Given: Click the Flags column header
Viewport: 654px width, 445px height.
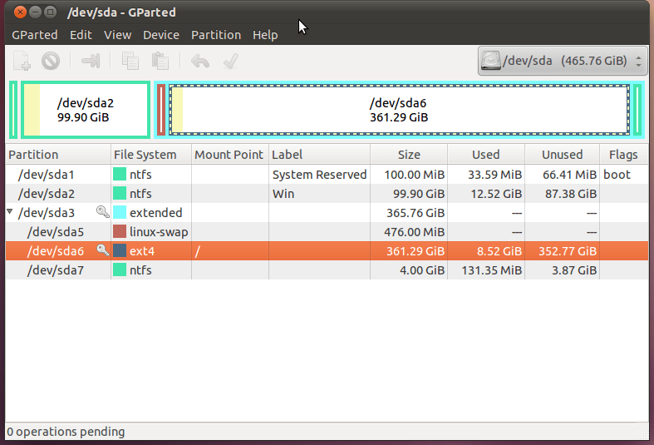Looking at the screenshot, I should pyautogui.click(x=623, y=155).
